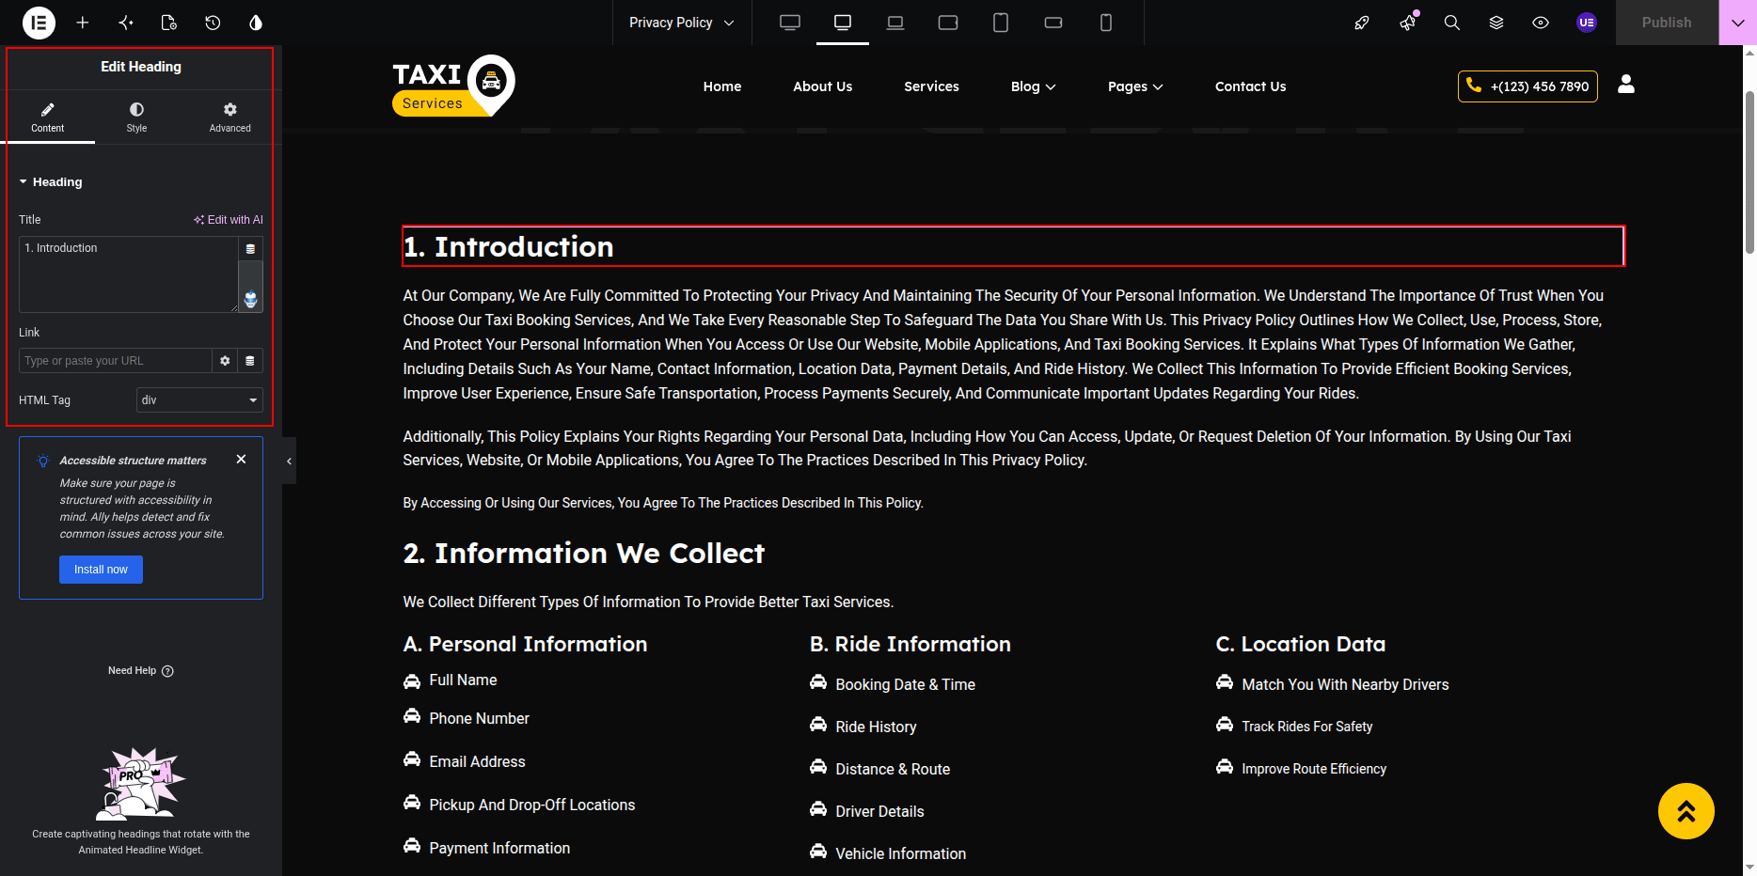The height and width of the screenshot is (876, 1757).
Task: Select the tablet landscape device preview
Action: coord(948,23)
